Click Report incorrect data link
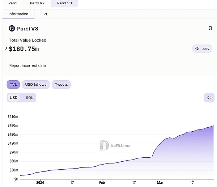 pos(27,65)
